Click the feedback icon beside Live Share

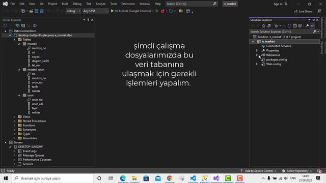319,11
